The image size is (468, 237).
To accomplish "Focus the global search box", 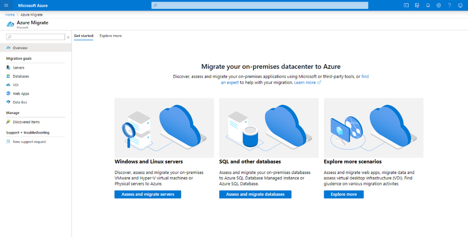I will (x=260, y=5).
